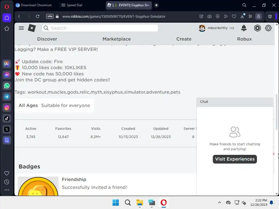This screenshot has height=209, width=279.
Task: Open the Friendship badge title
Action: (x=74, y=179)
